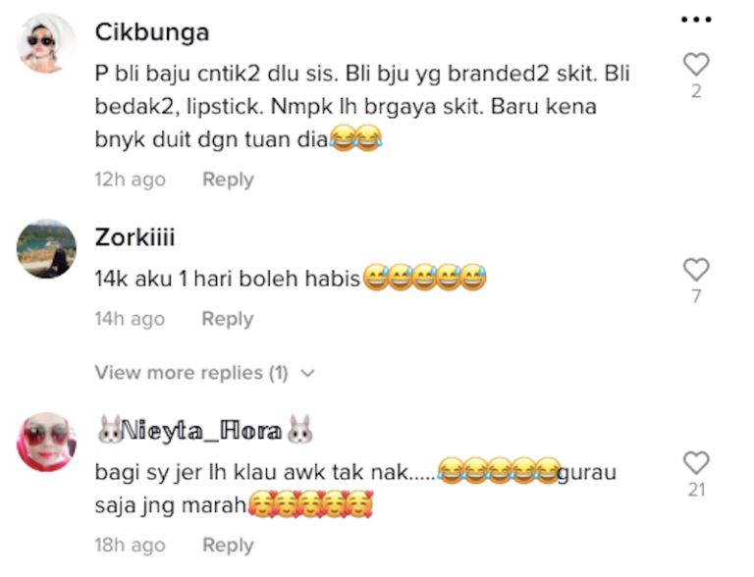Screen dimensions: 754x577
Task: Like Nieyta_Flora's comment with heart icon
Action: [696, 462]
